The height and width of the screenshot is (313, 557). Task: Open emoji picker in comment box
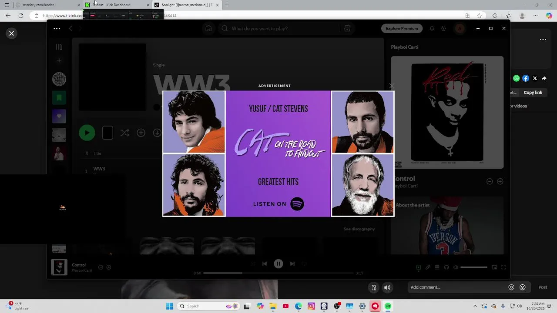click(x=523, y=287)
